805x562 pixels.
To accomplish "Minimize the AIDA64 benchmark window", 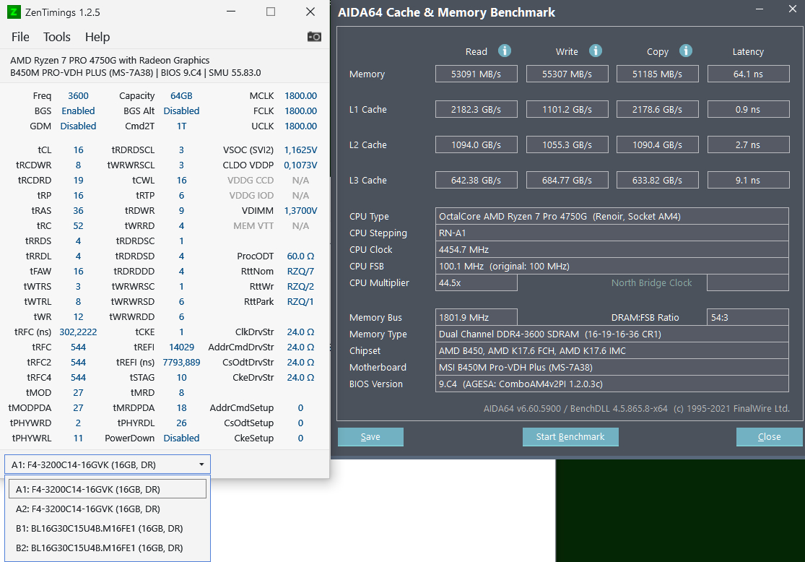I will point(760,9).
